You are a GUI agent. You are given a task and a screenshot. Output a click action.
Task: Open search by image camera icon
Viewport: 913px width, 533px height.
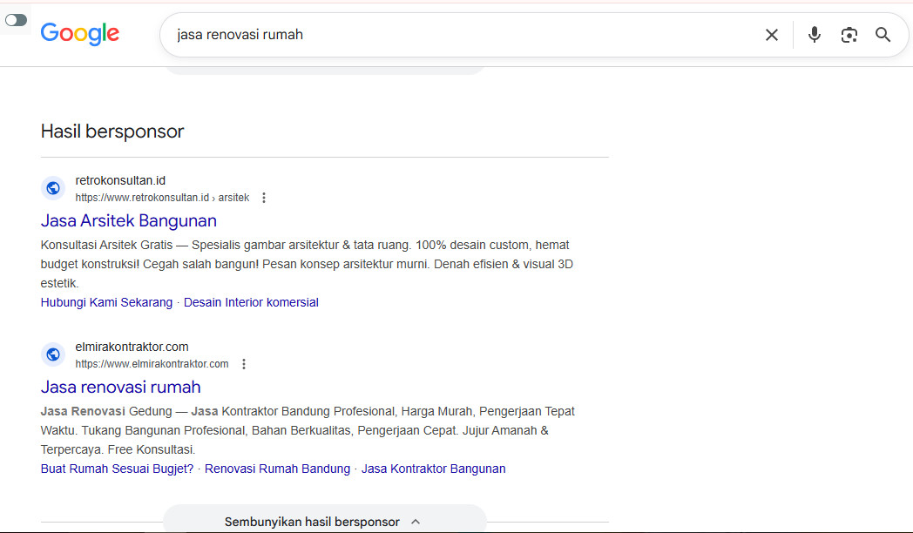point(849,35)
